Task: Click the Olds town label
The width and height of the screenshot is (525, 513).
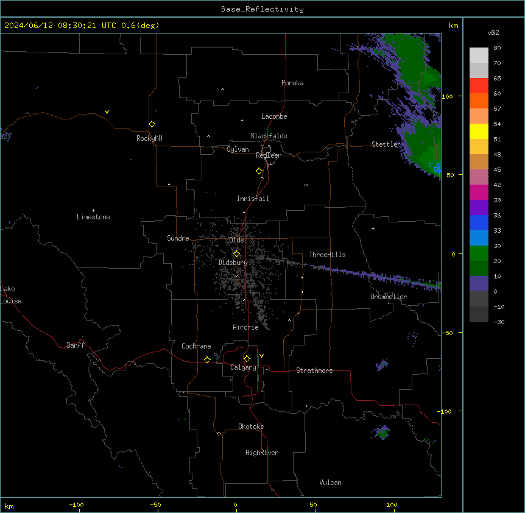Action: click(236, 240)
